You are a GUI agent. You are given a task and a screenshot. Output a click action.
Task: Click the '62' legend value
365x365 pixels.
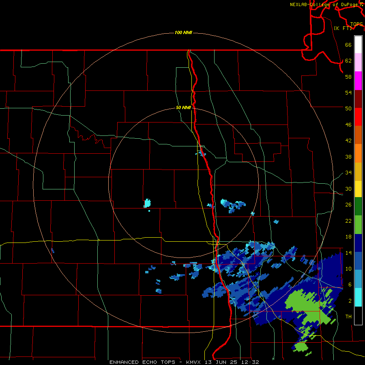click(x=348, y=61)
